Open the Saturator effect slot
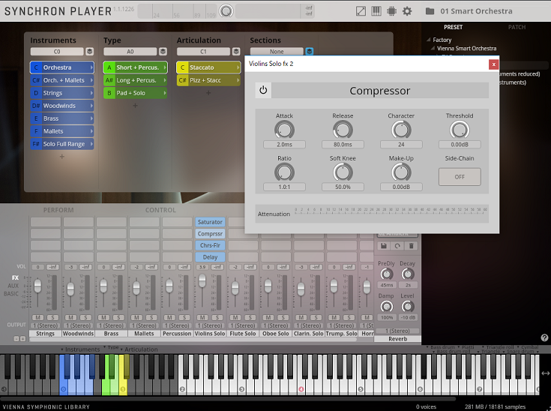The width and height of the screenshot is (551, 411). (x=210, y=222)
